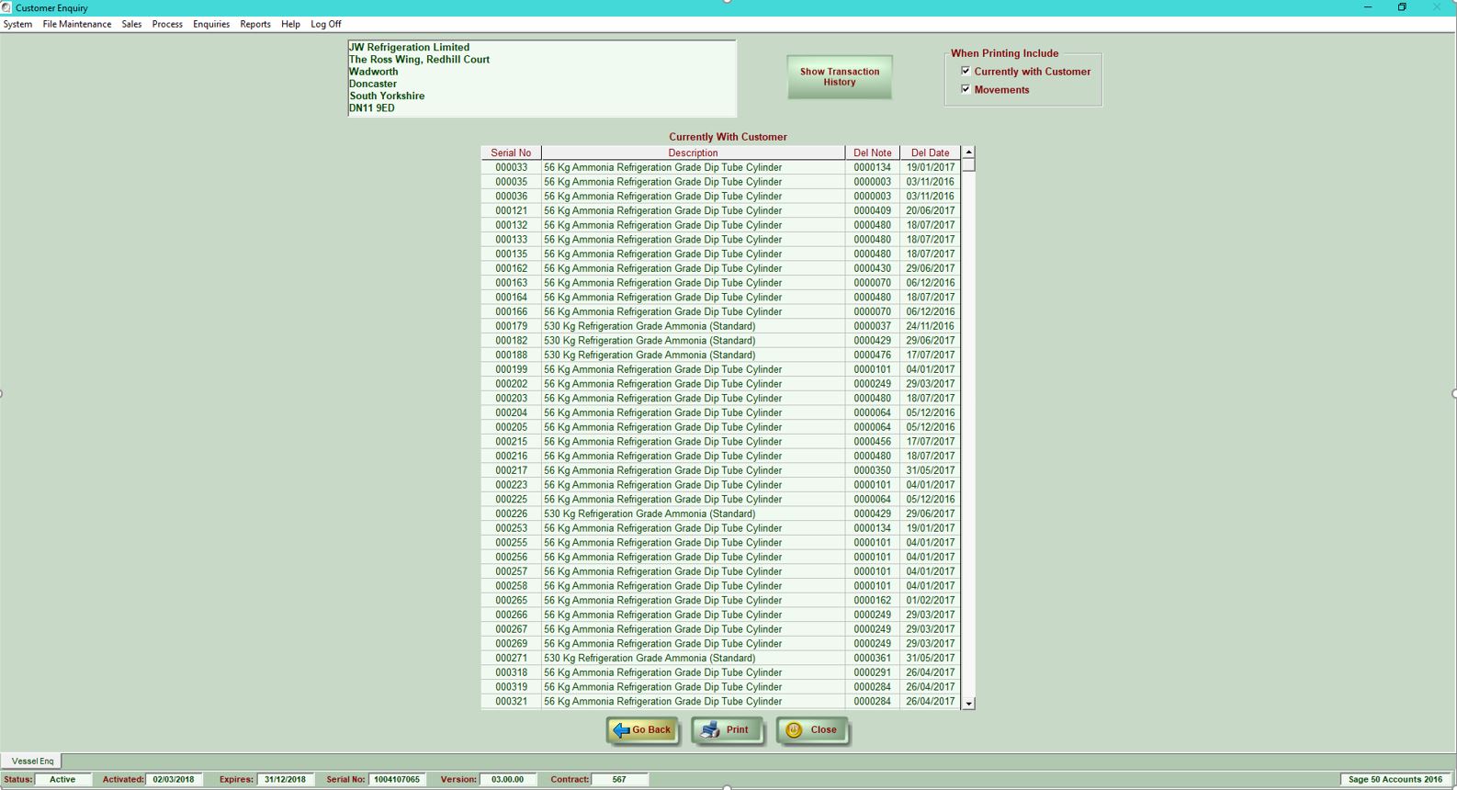
Task: Click del note 0000037 cell
Action: pos(872,326)
